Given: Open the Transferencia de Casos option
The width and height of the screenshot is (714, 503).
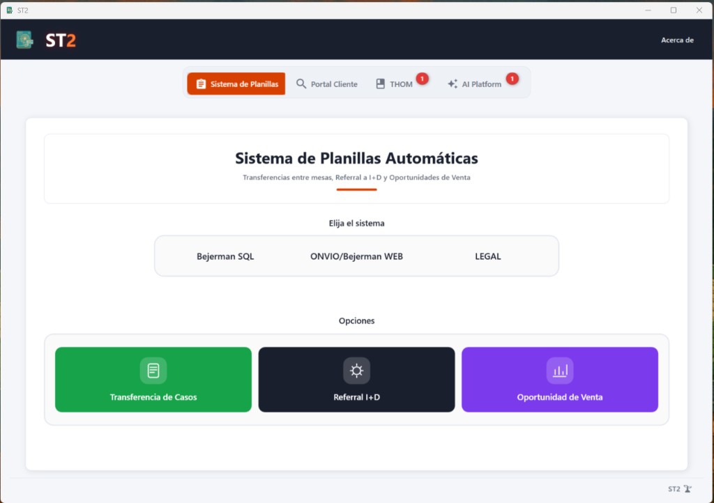Looking at the screenshot, I should (153, 380).
